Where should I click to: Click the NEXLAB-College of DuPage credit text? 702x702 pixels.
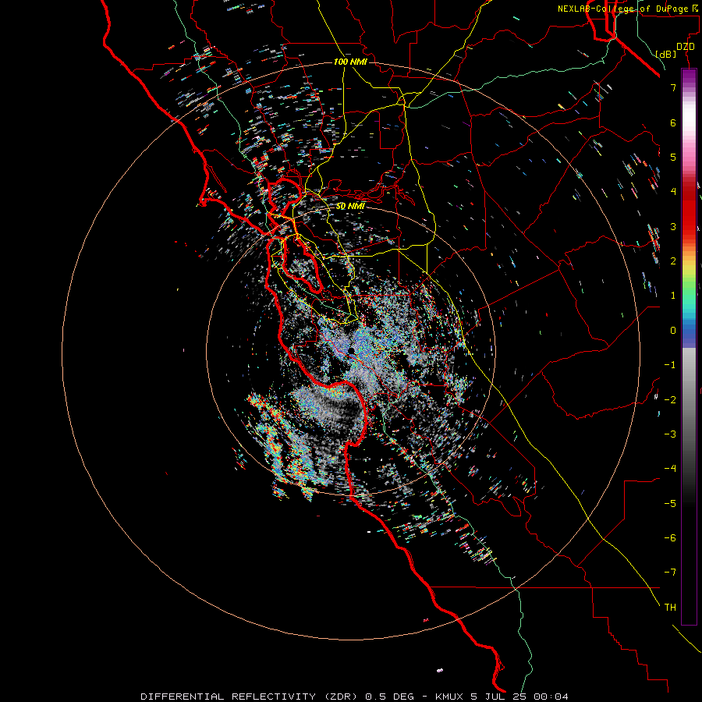coord(628,9)
